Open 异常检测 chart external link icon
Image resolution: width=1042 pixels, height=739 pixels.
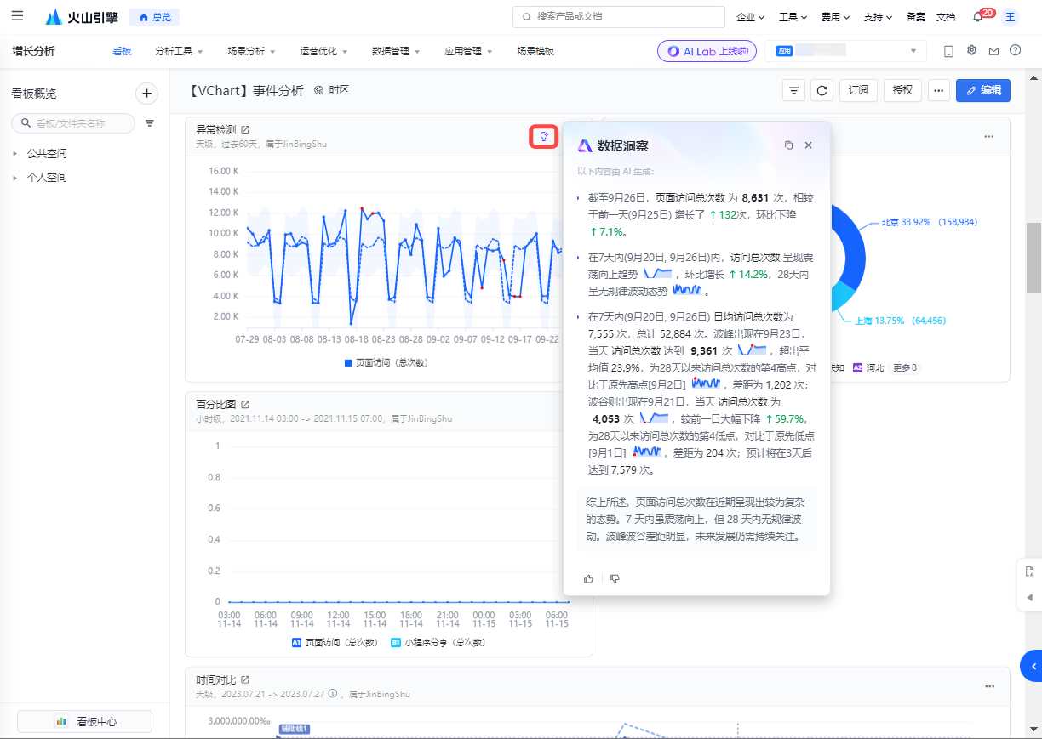(x=245, y=130)
